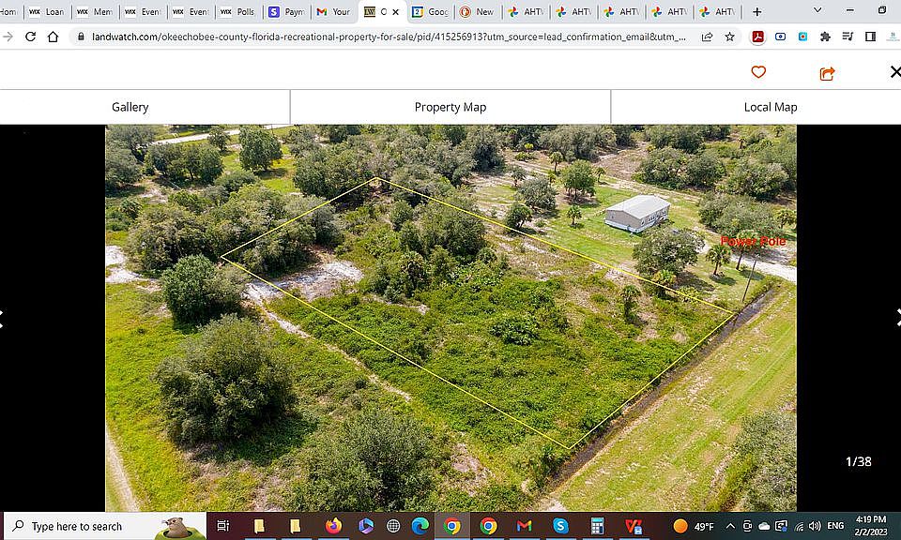This screenshot has height=540, width=901.
Task: Open Calculator from the taskbar
Action: pos(597,526)
